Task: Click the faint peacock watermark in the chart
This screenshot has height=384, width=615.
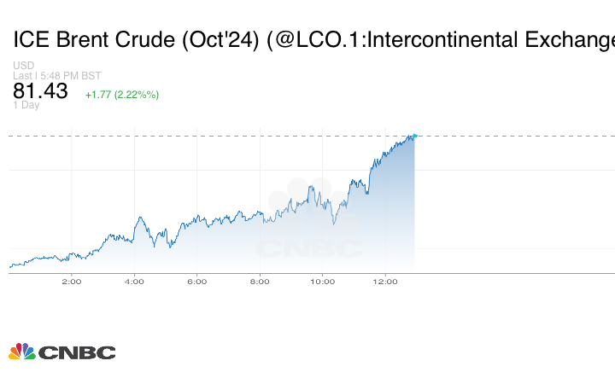Action: 308,196
